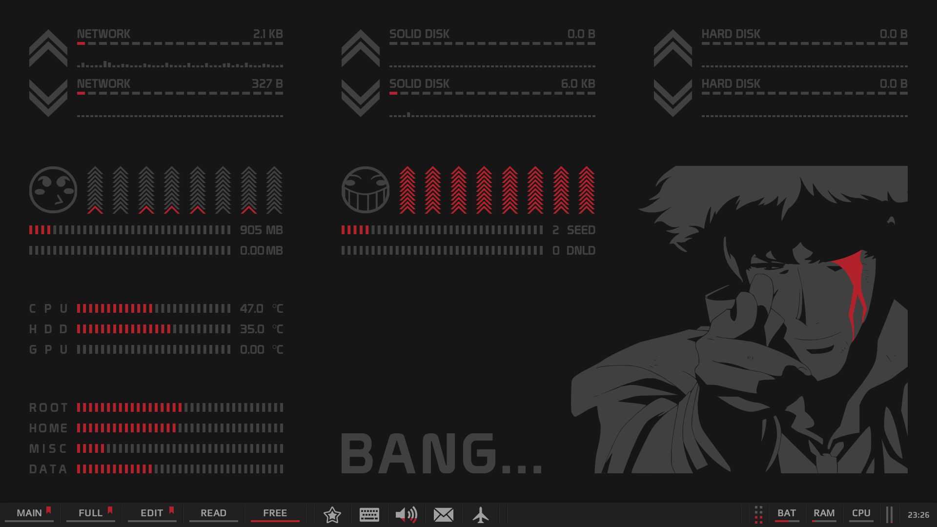
Task: Click the Network upload chevron icon
Action: 48,48
